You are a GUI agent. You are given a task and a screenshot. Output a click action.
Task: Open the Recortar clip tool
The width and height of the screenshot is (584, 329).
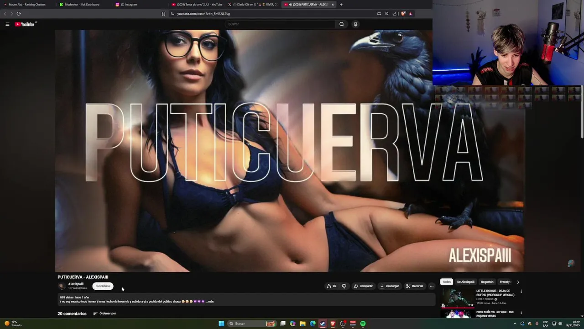pyautogui.click(x=415, y=286)
